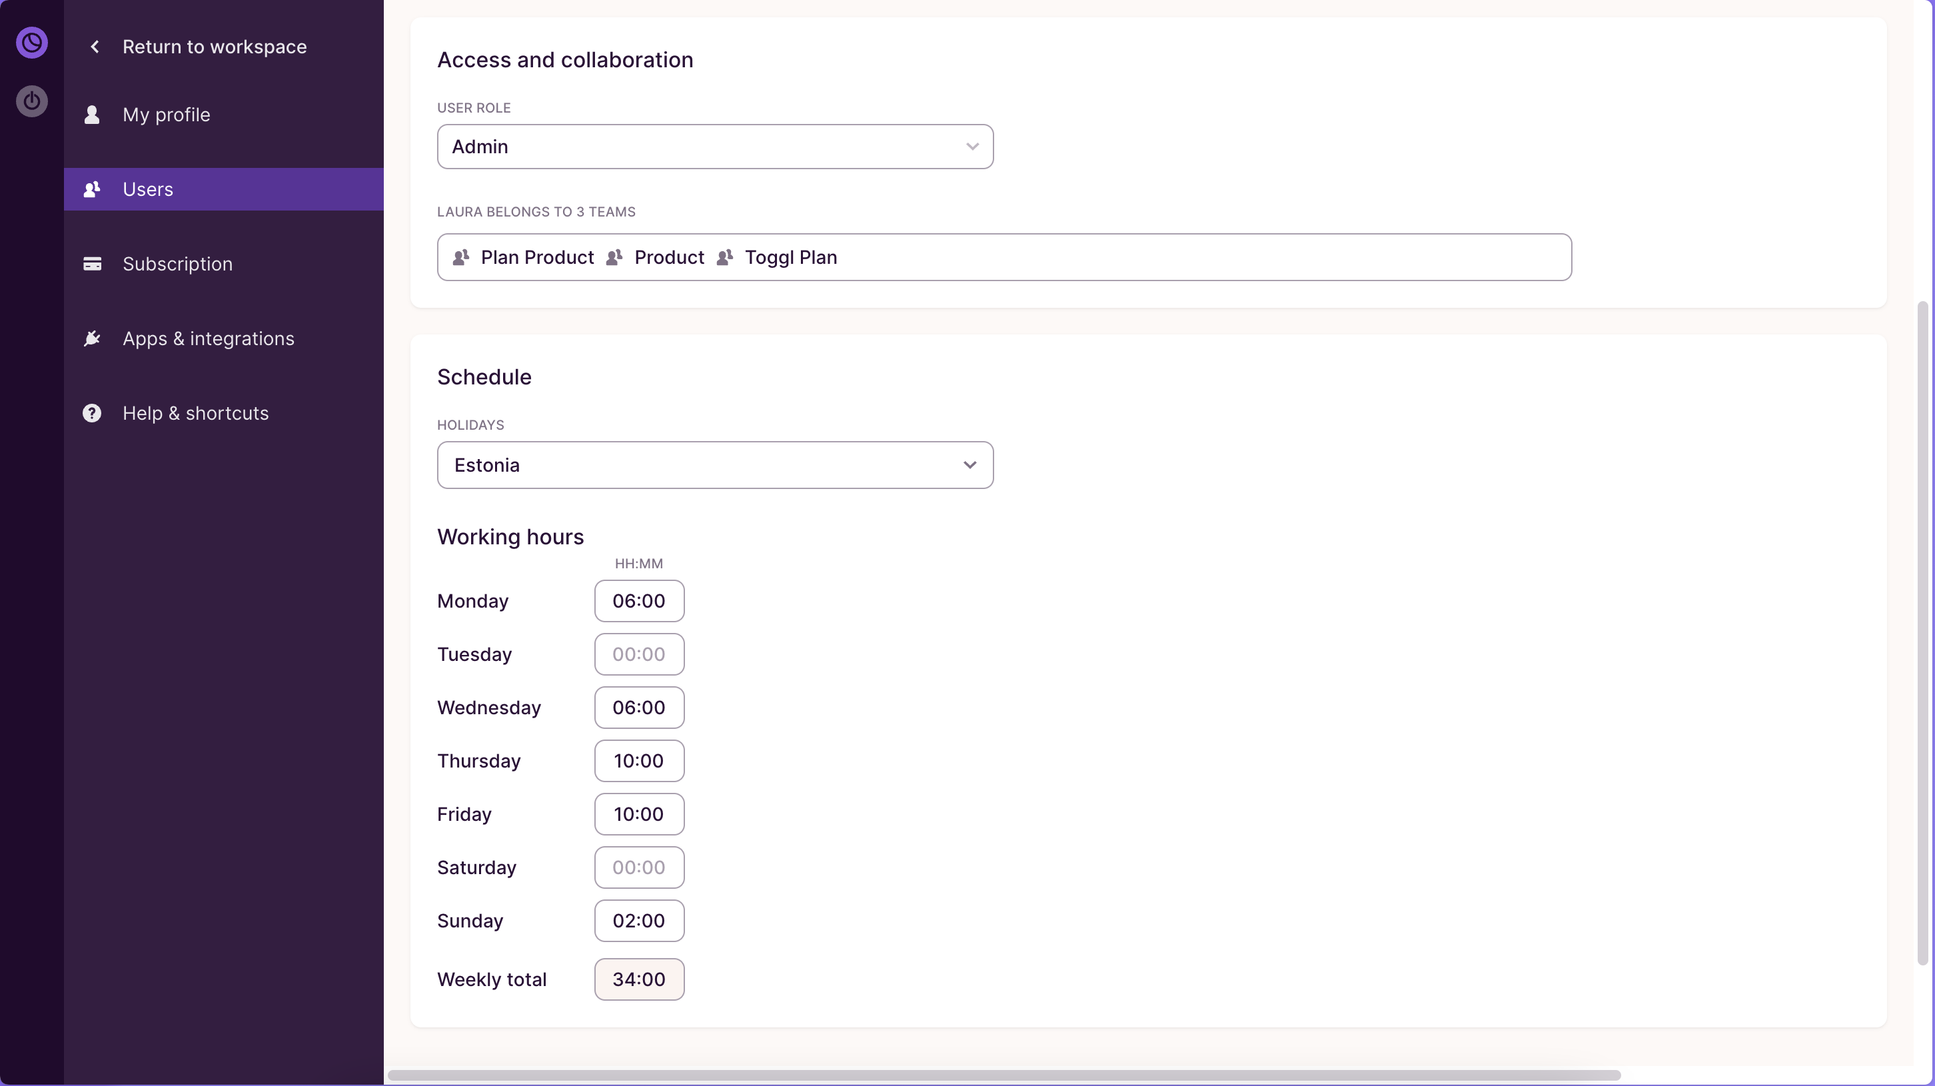Click the Toggl Track power icon

(x=31, y=101)
